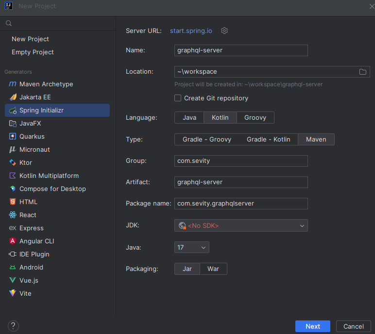375x334 pixels.
Task: Select Jakarta EE generator label
Action: [35, 97]
